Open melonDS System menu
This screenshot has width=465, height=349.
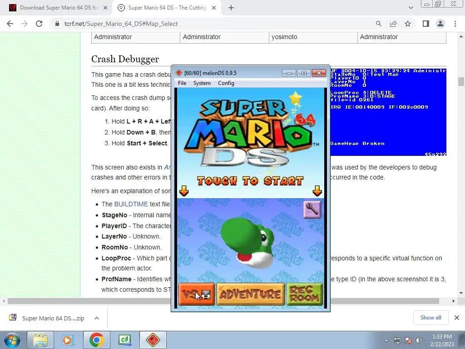(202, 83)
